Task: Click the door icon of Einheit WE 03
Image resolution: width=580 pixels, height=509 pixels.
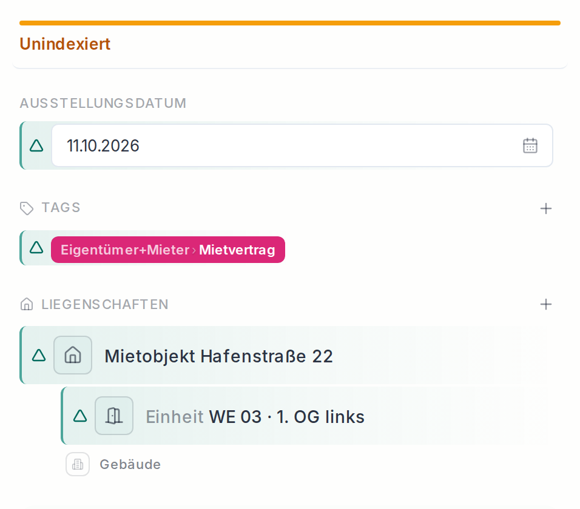Action: pyautogui.click(x=114, y=416)
